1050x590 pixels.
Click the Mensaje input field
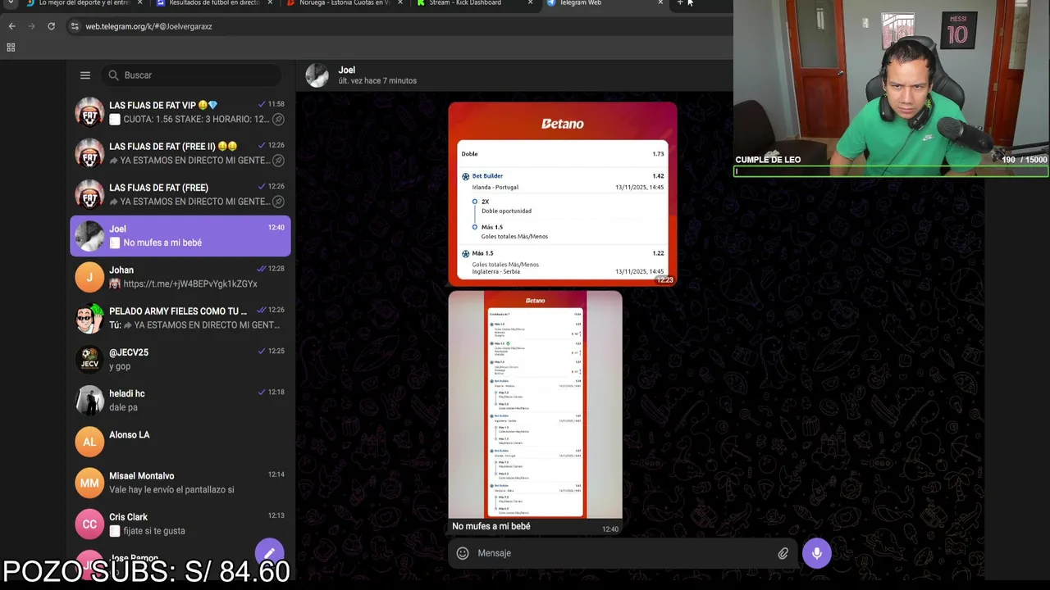coord(623,553)
